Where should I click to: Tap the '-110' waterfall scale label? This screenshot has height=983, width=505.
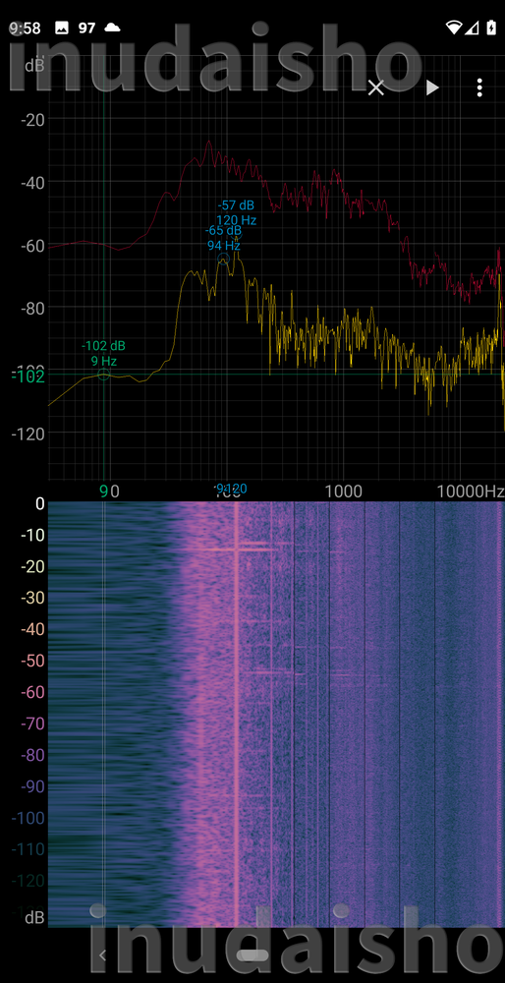point(28,849)
